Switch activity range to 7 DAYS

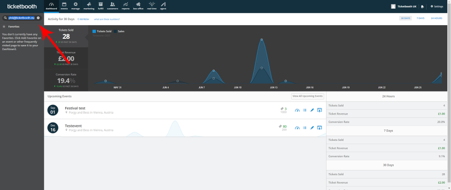pos(420,18)
